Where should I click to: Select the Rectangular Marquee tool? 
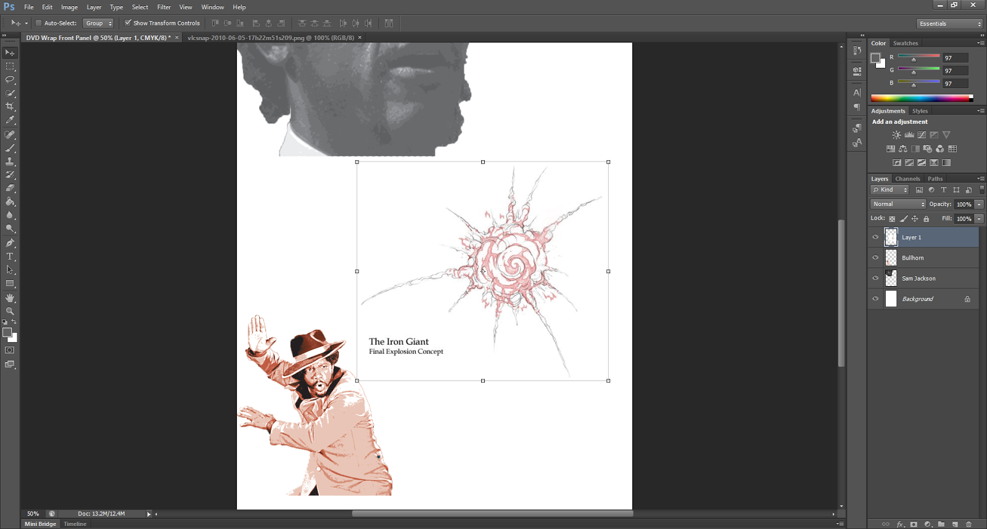10,67
